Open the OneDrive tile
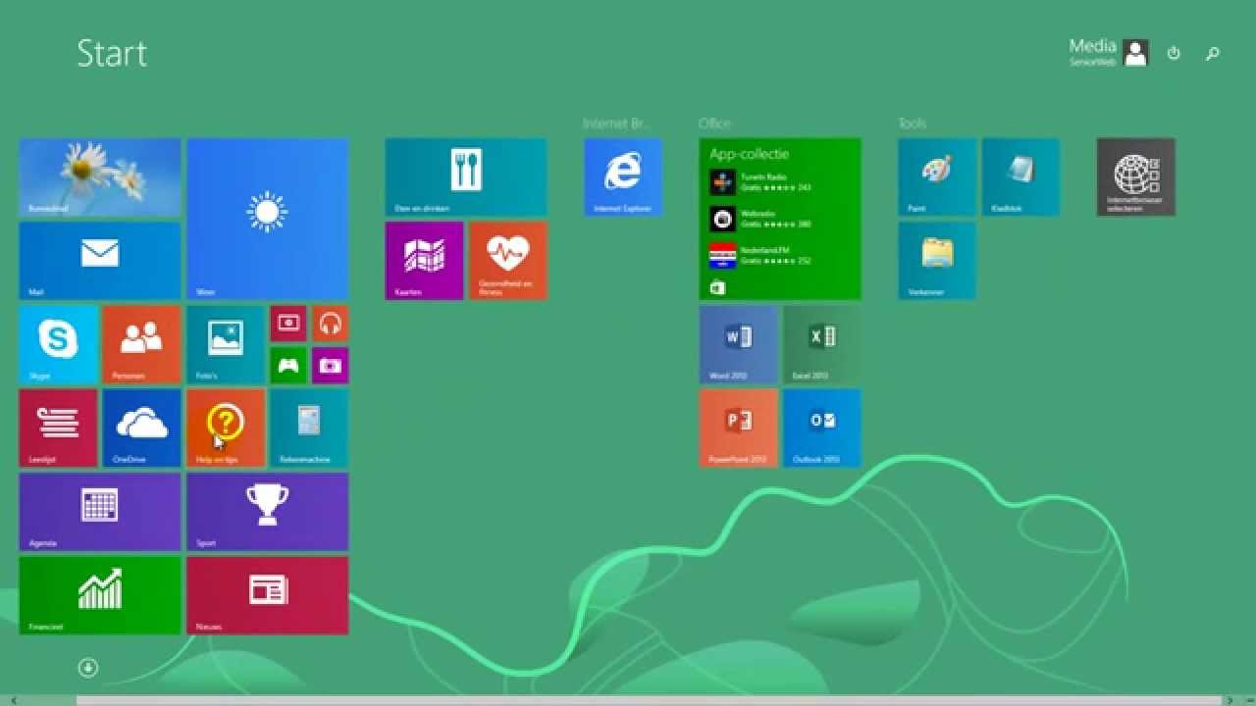The height and width of the screenshot is (706, 1256). coord(142,428)
